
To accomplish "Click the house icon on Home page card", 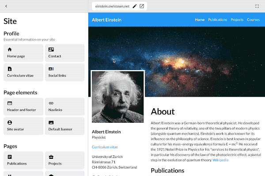I will [10, 50].
